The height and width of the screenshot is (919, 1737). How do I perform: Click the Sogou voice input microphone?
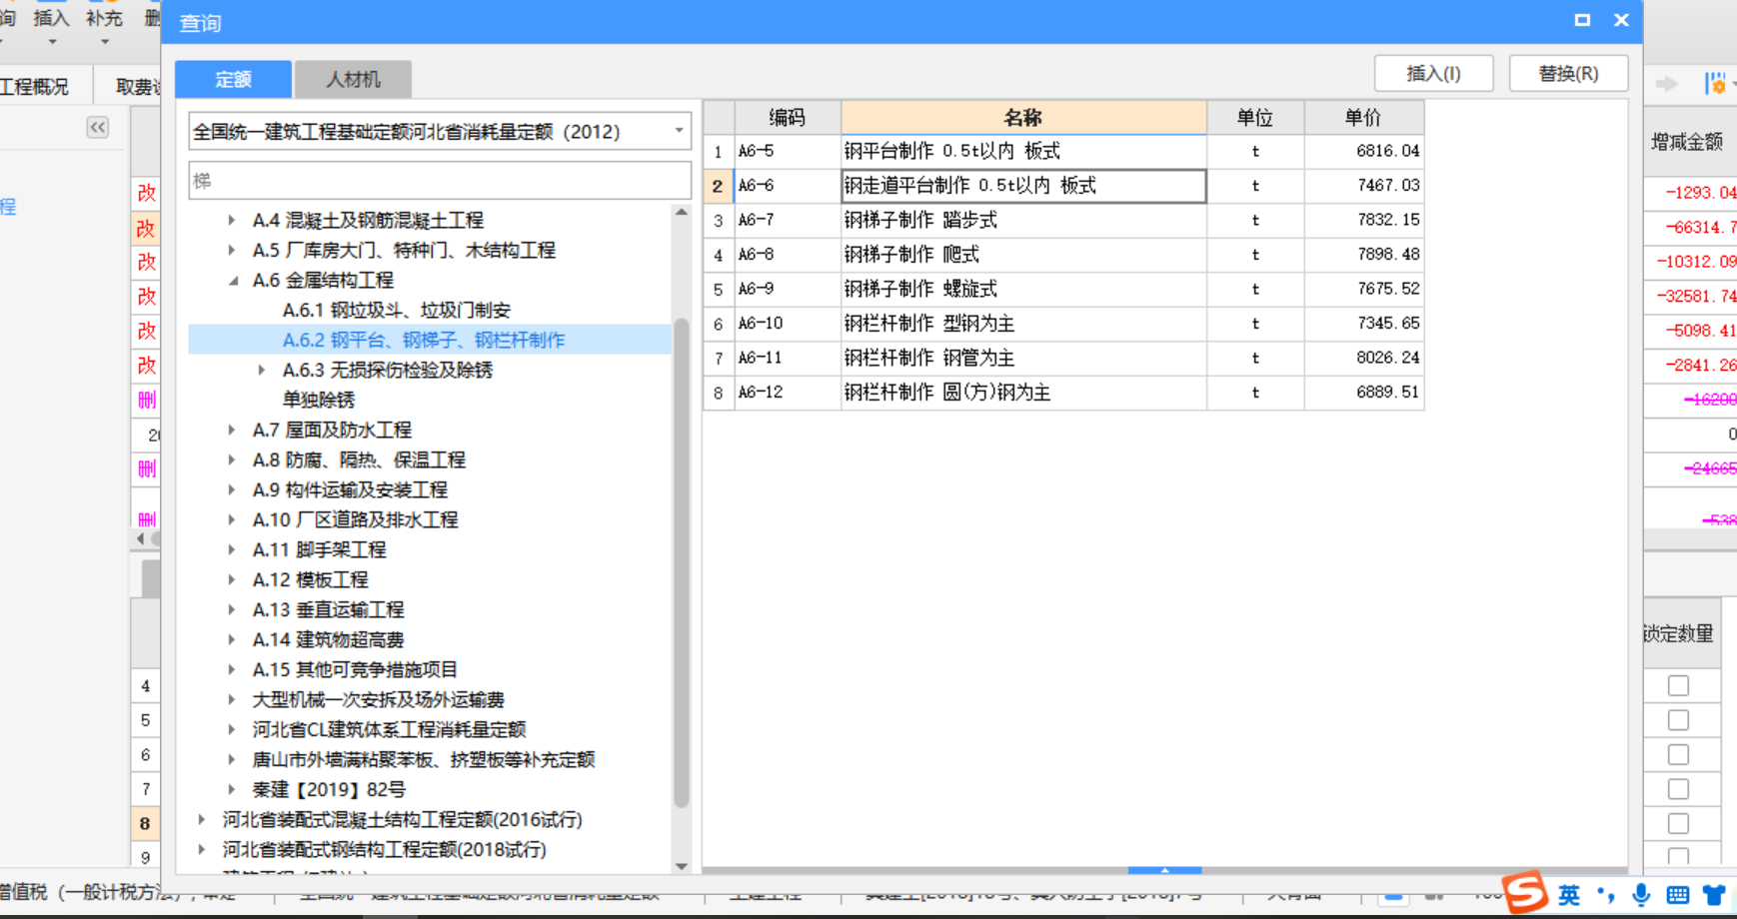(1641, 895)
